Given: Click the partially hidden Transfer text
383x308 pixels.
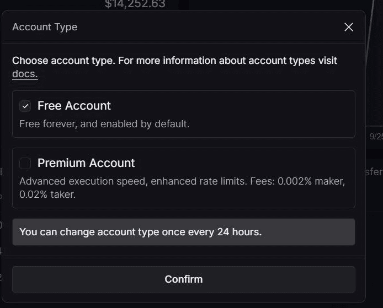Looking at the screenshot, I should click(374, 172).
